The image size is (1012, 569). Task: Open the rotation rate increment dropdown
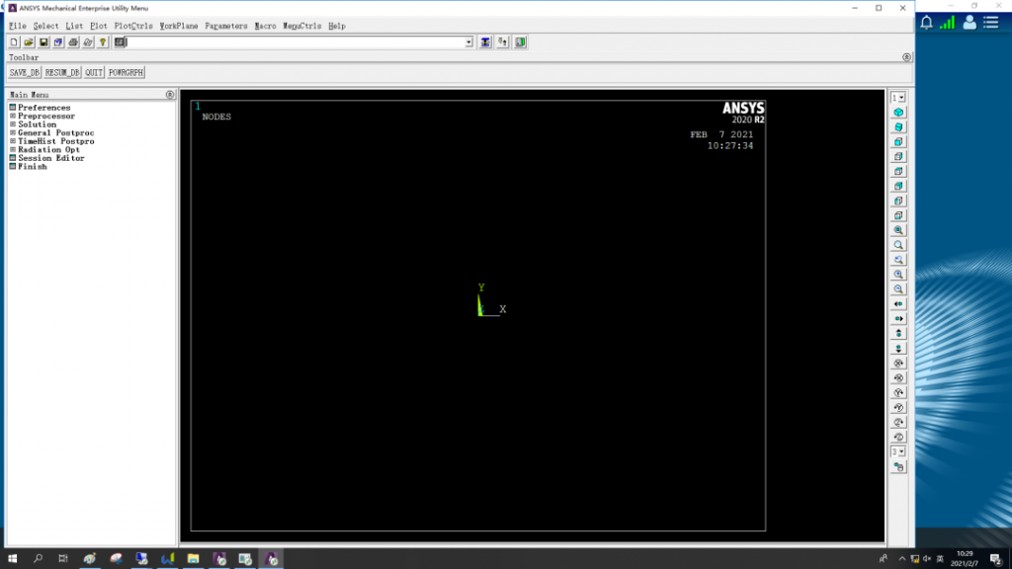pos(898,451)
